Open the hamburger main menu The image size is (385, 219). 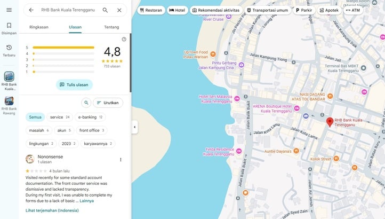point(9,10)
